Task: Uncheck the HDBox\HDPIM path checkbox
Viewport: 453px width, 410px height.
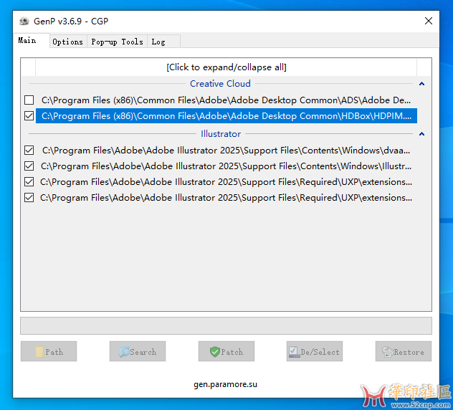Action: 29,116
